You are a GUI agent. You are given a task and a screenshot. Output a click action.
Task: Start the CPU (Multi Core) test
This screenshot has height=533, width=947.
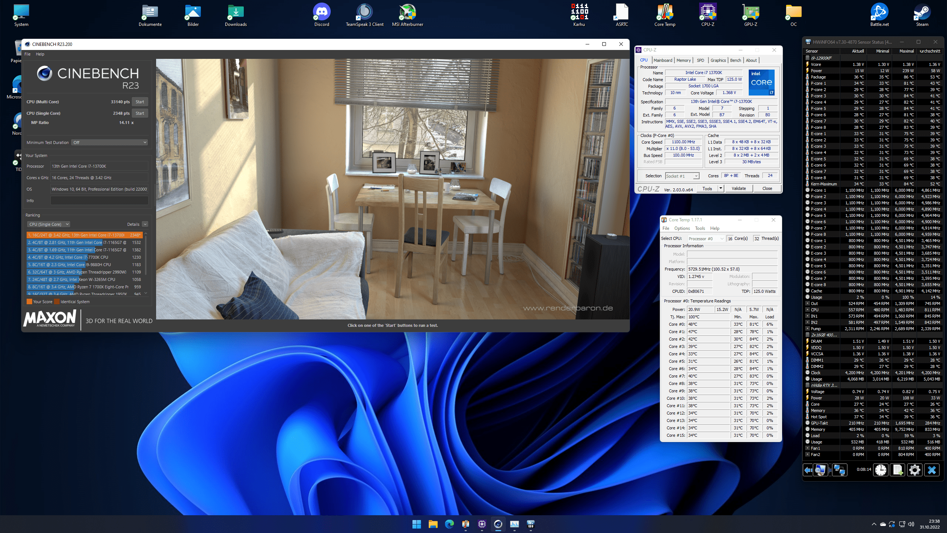coord(140,102)
